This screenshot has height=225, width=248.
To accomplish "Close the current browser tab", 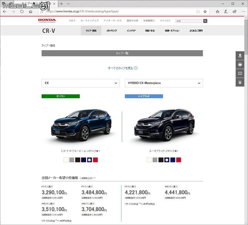I will coord(54,4).
